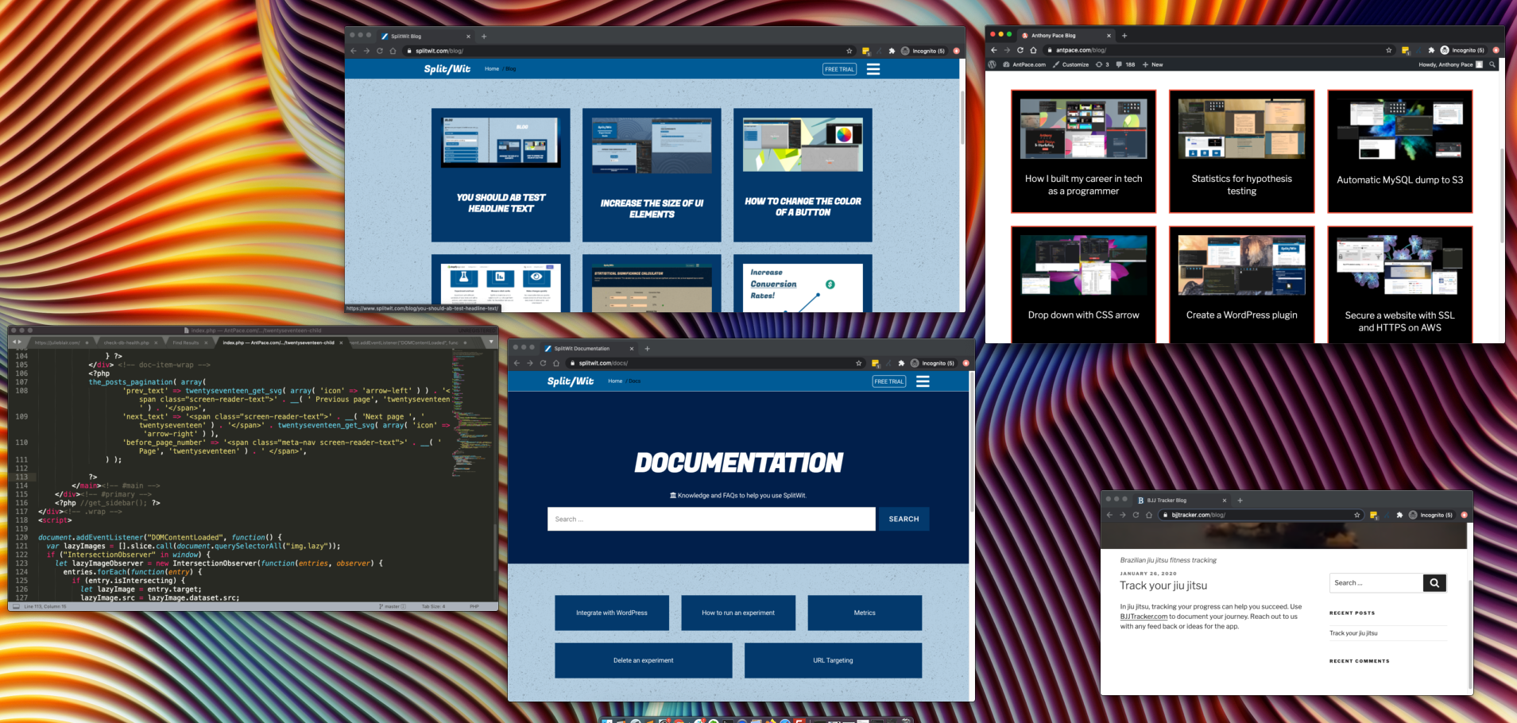The image size is (1517, 723).
Task: Open Integrate with WordPress doc
Action: click(x=612, y=613)
